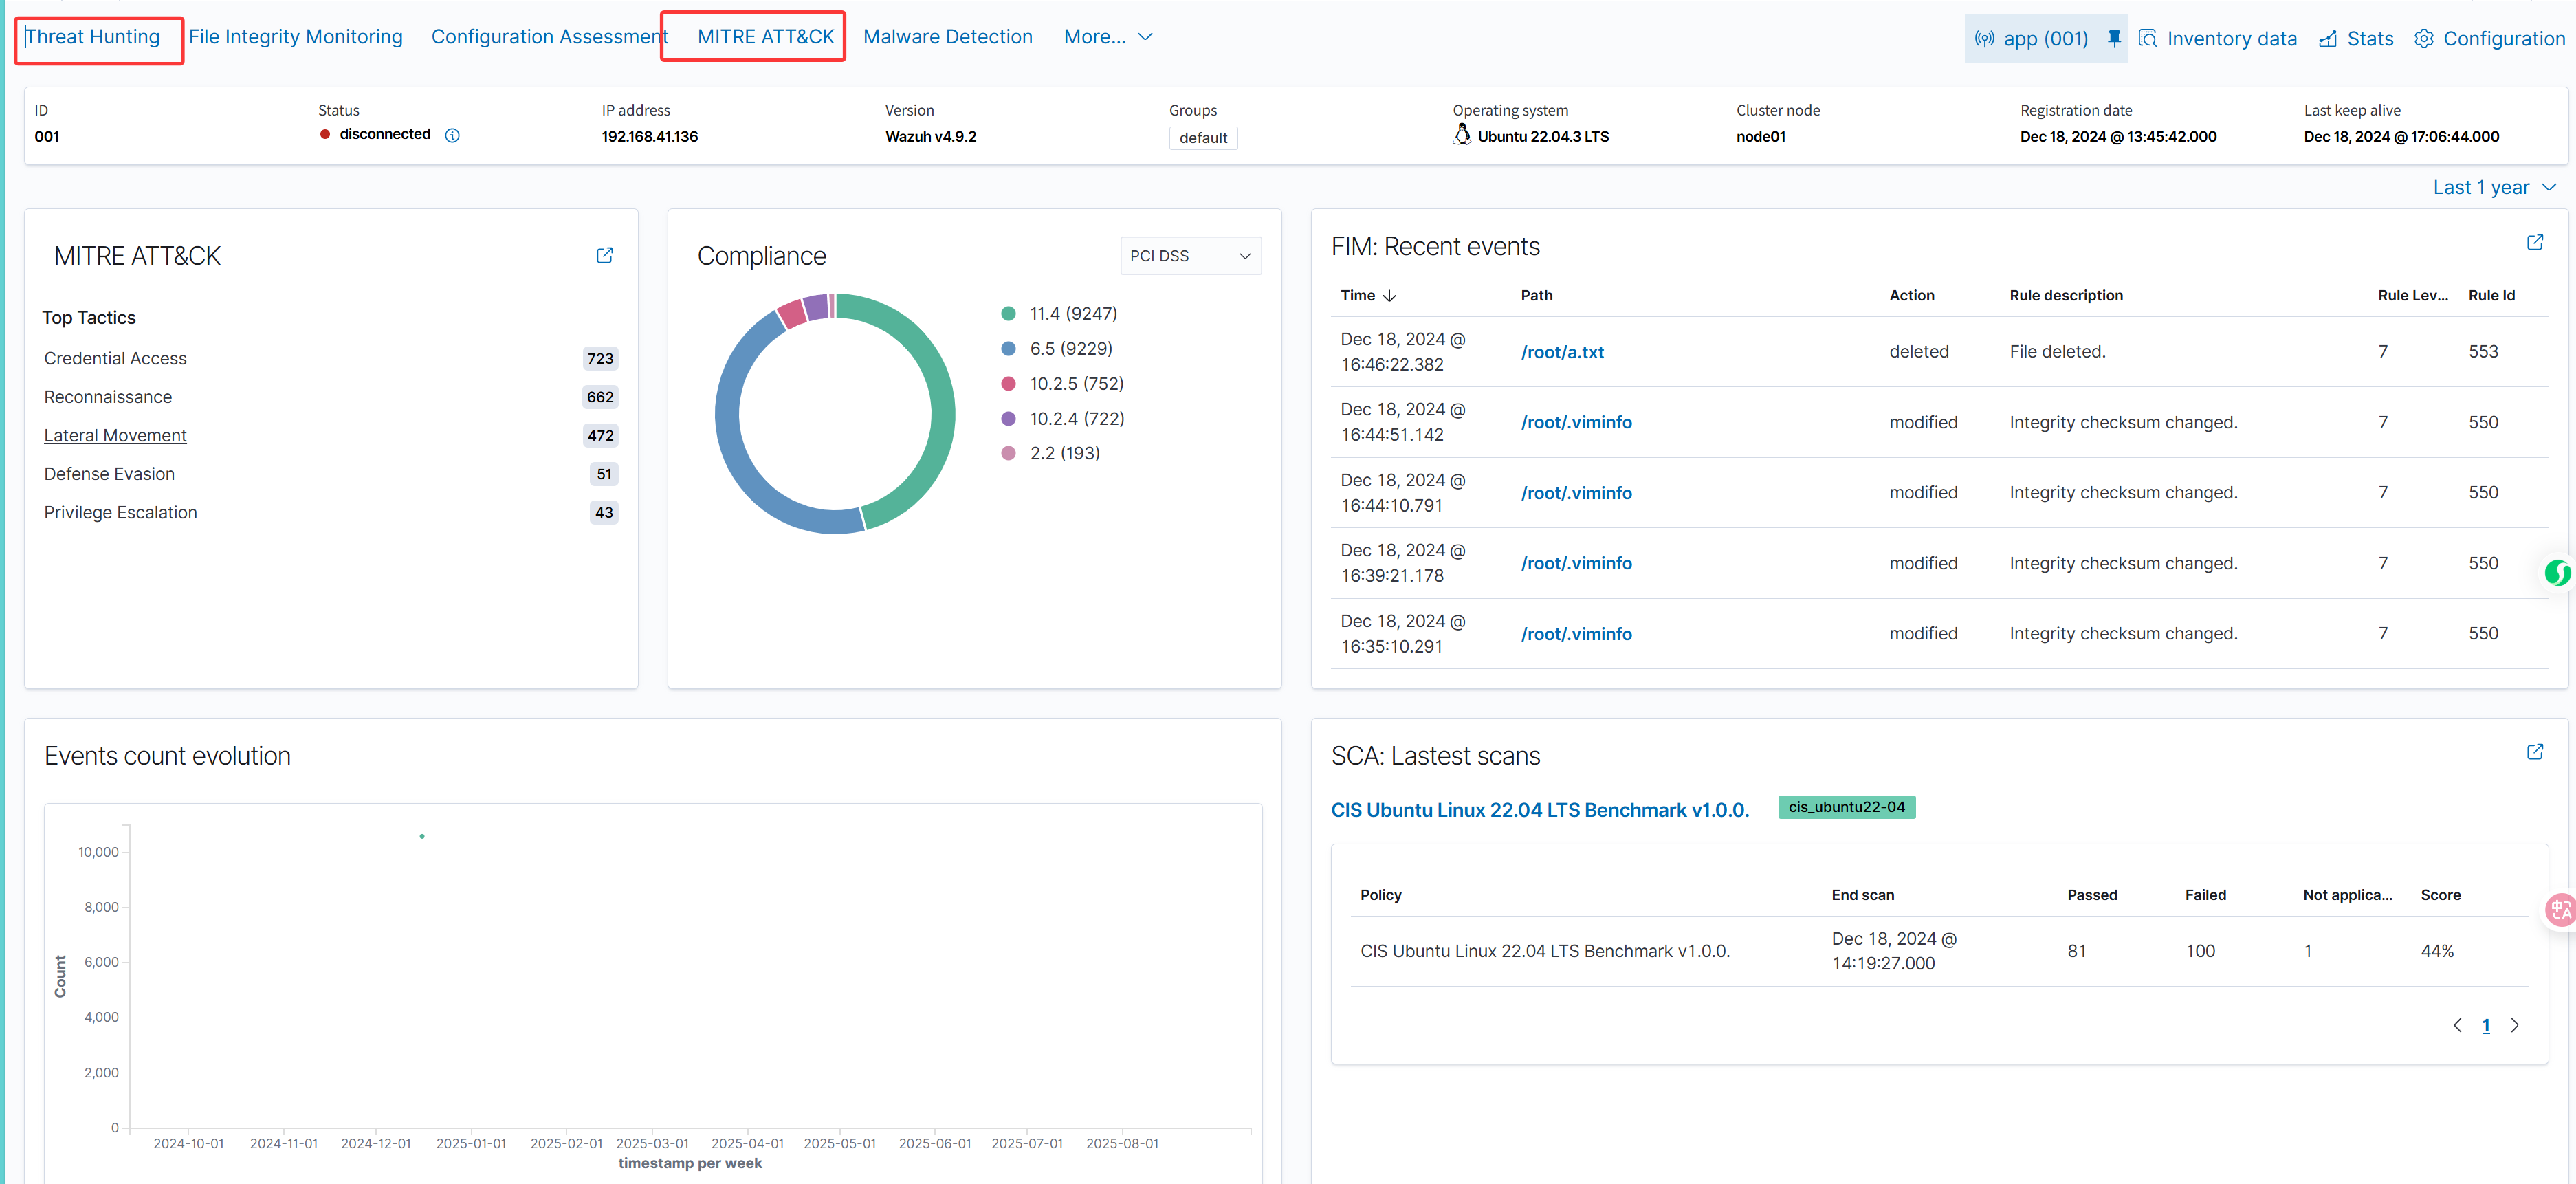Switch to Malware Detection tab
Image resolution: width=2576 pixels, height=1184 pixels.
pyautogui.click(x=947, y=37)
